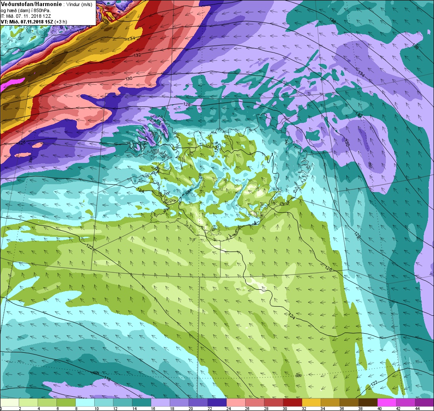Select the 'IT: Mið. 07. 11. 2018 12Z' line
434x411 pixels.
tap(26, 16)
